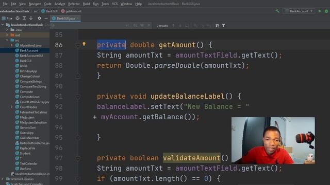
Task: Click the Collapse All icon in Project panel
Action: (x=31, y=18)
